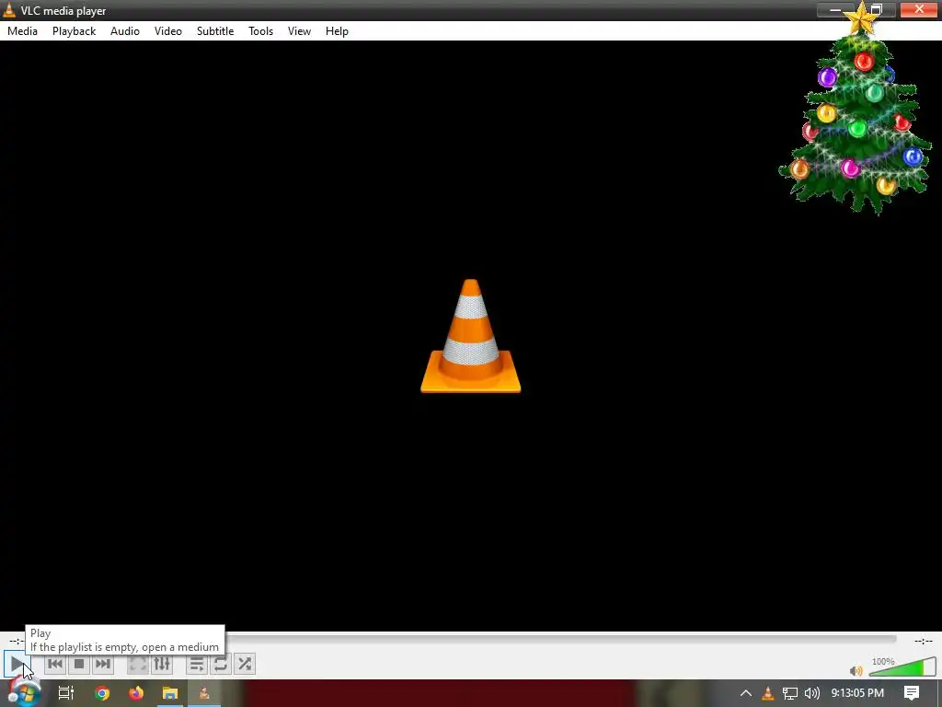
Task: Open the Playback menu
Action: pos(74,31)
